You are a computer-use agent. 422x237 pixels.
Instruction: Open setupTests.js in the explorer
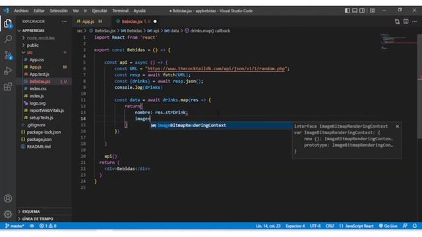(44, 118)
